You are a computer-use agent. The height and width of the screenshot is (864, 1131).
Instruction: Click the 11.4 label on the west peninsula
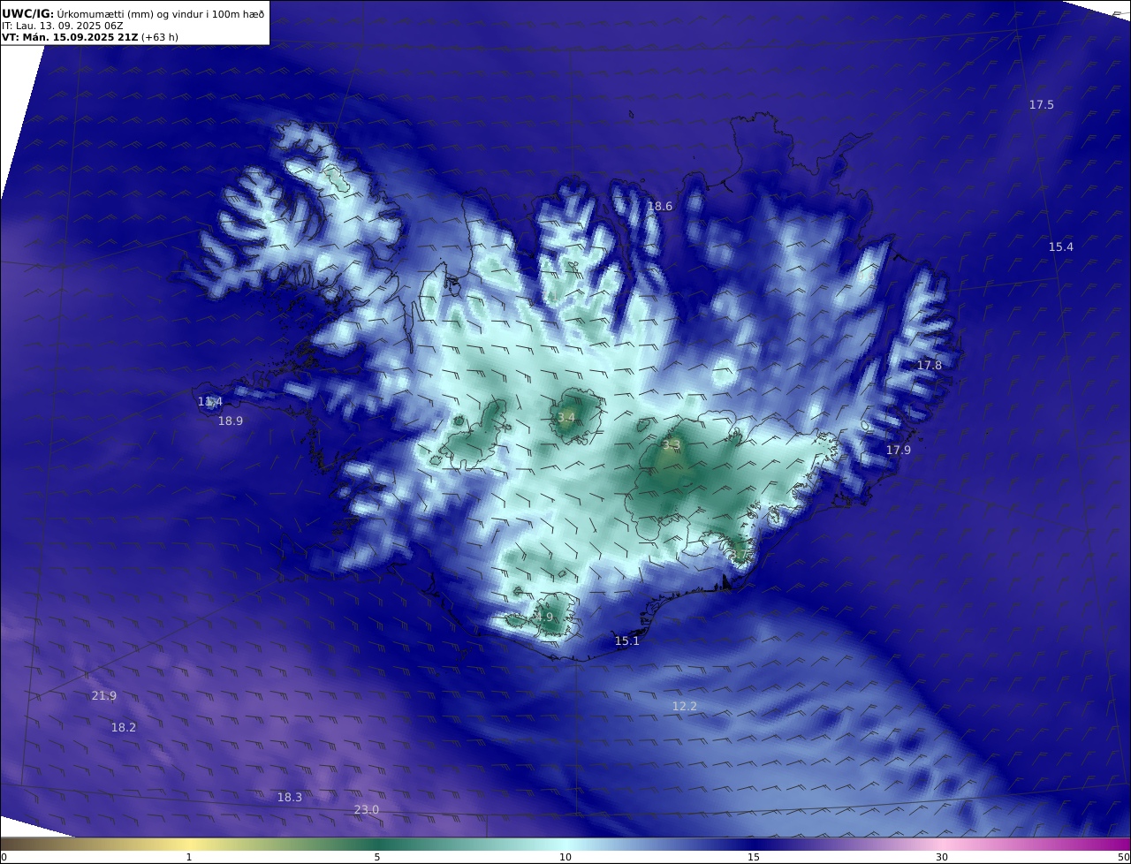(x=209, y=402)
